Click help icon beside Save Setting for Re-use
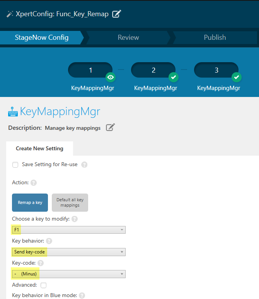 pos(84,165)
